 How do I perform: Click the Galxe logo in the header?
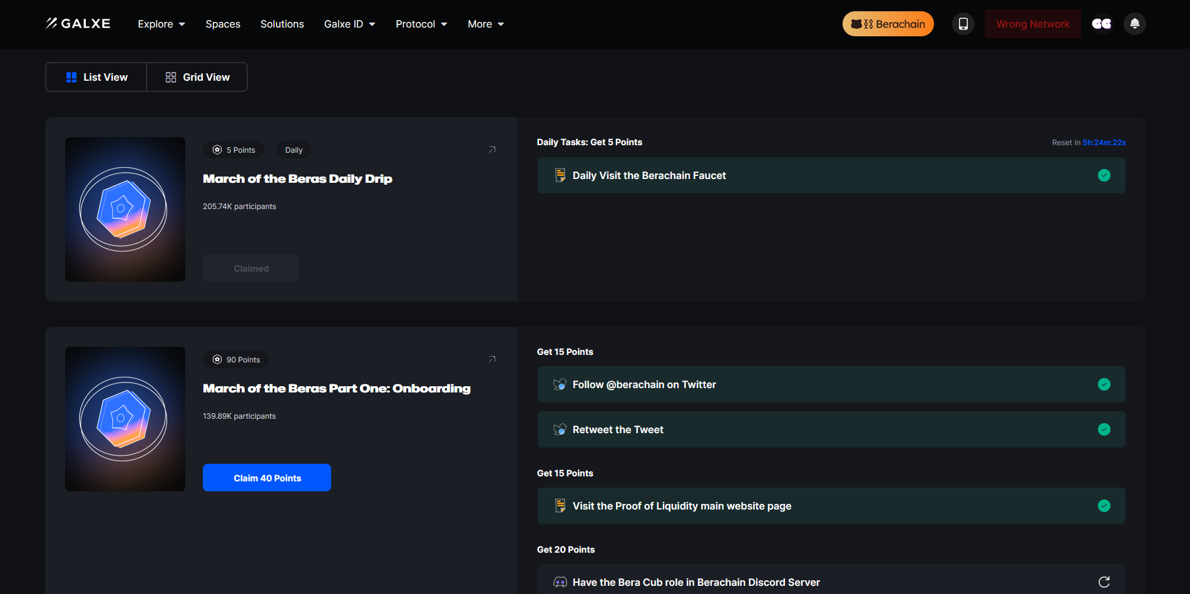coord(78,24)
